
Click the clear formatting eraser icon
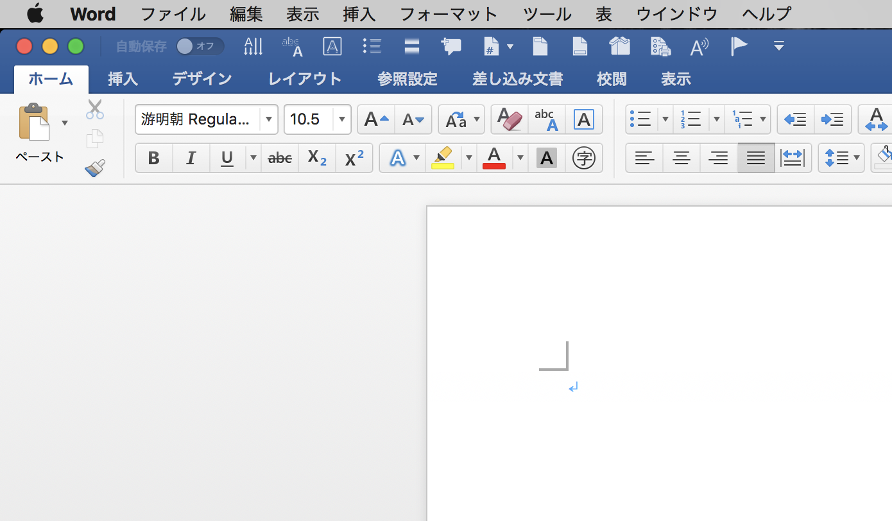(510, 119)
